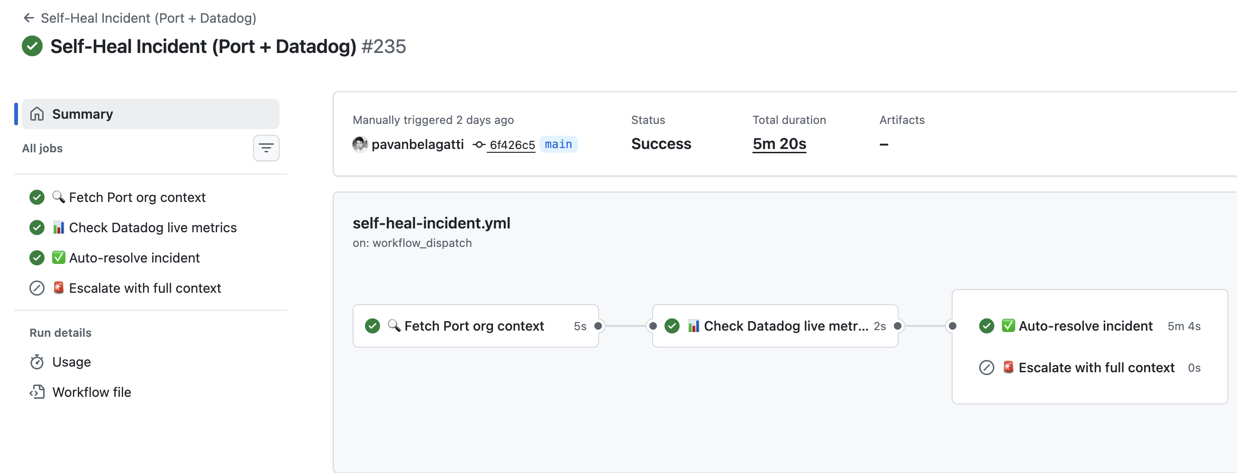Open Escalate with full context job in sidebar
1237x473 pixels.
[x=150, y=288]
